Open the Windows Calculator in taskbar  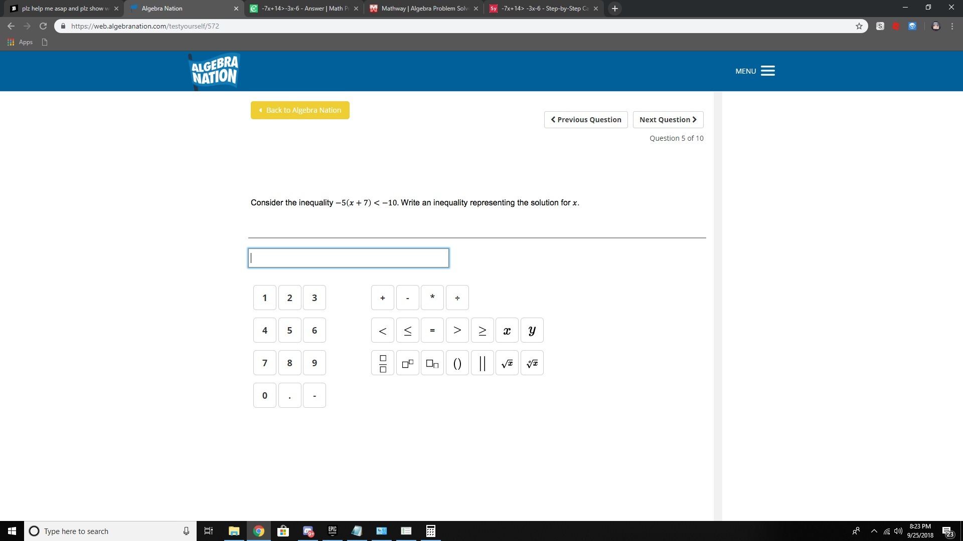pos(430,531)
